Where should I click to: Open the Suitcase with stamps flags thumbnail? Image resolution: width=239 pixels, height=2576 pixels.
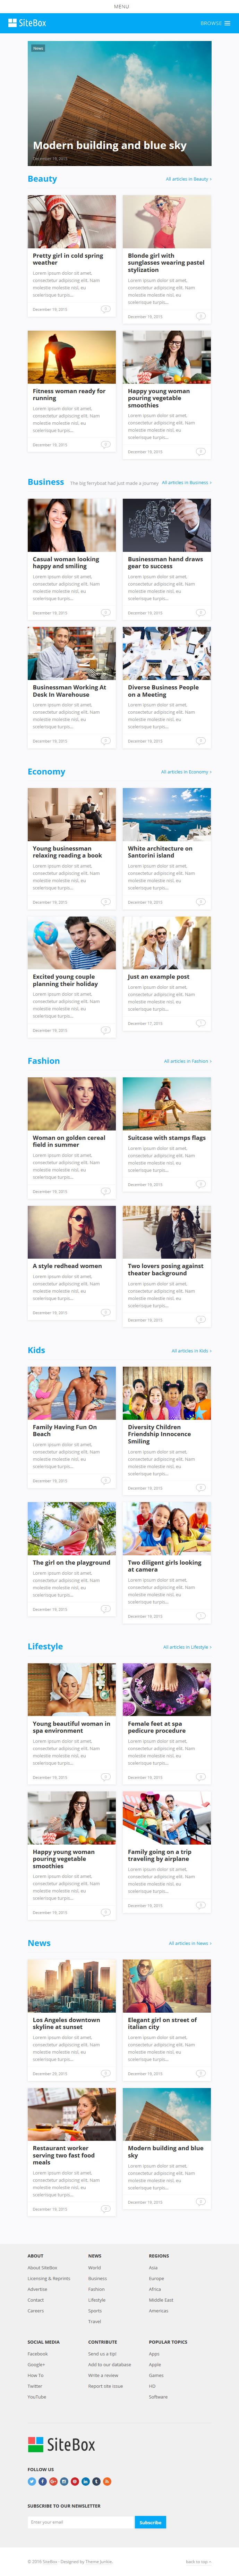pos(167,1103)
